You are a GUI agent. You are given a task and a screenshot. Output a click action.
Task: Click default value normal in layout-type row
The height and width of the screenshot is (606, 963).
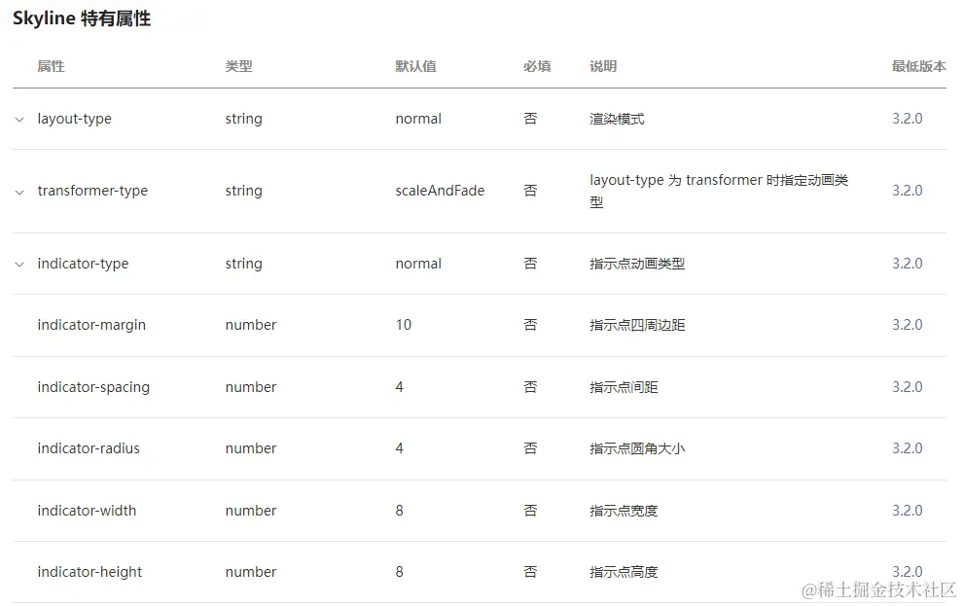click(x=418, y=119)
